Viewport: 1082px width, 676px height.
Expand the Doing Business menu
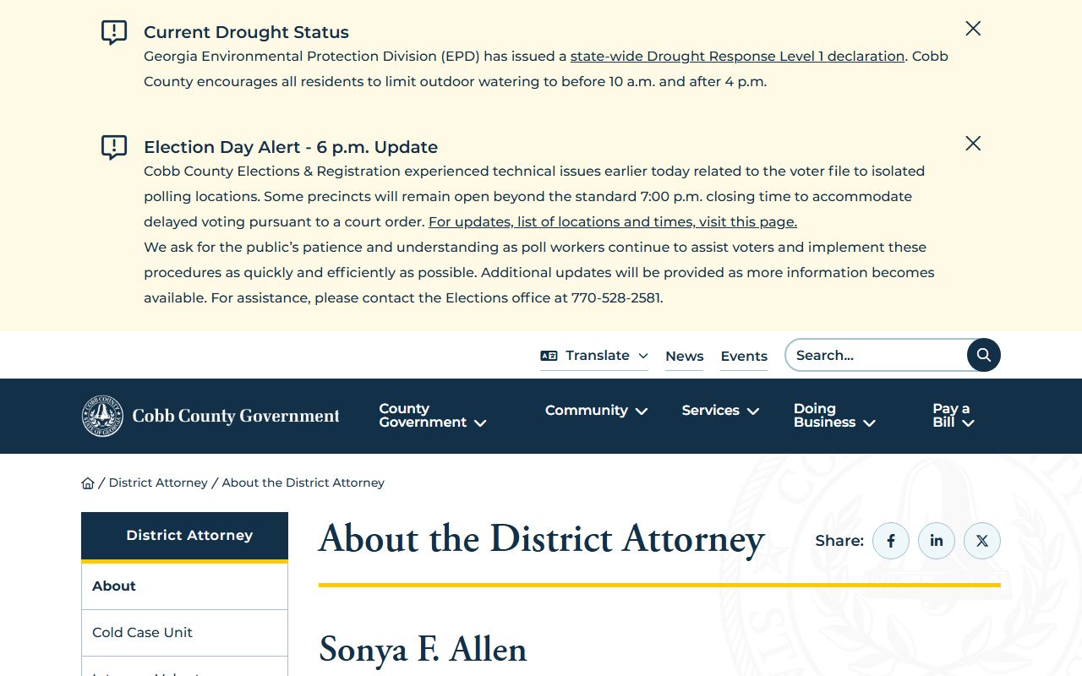click(834, 416)
